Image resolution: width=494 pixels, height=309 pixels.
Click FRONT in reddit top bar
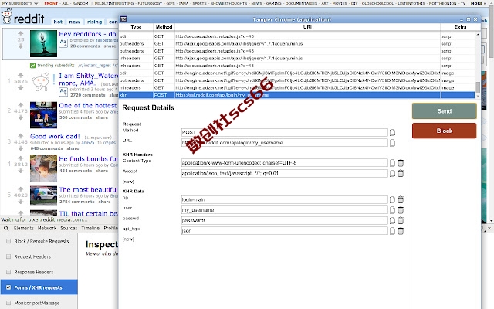click(x=51, y=3)
